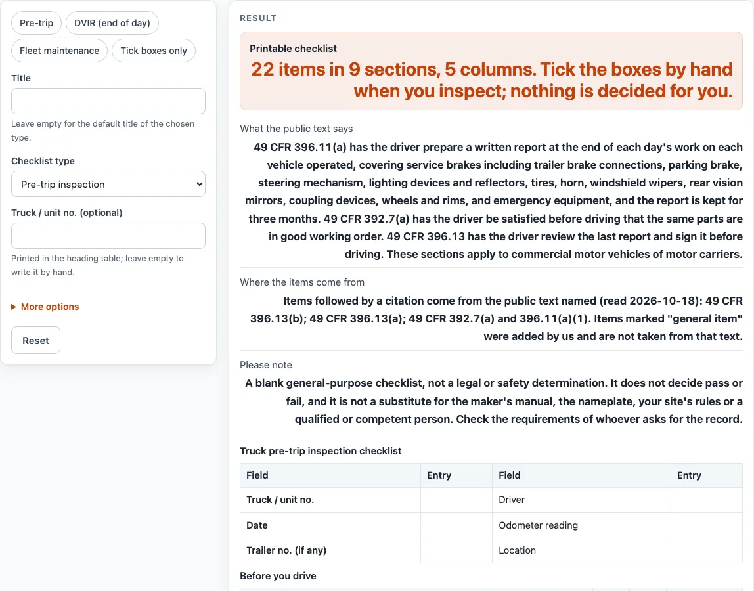Click the 'Location' table cell
The height and width of the screenshot is (591, 754).
click(x=581, y=550)
